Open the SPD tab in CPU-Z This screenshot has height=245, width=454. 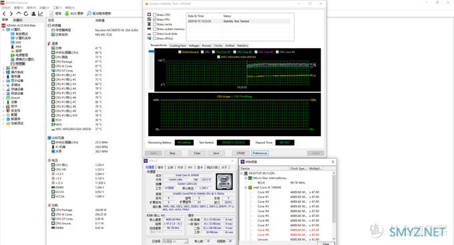coord(190,168)
